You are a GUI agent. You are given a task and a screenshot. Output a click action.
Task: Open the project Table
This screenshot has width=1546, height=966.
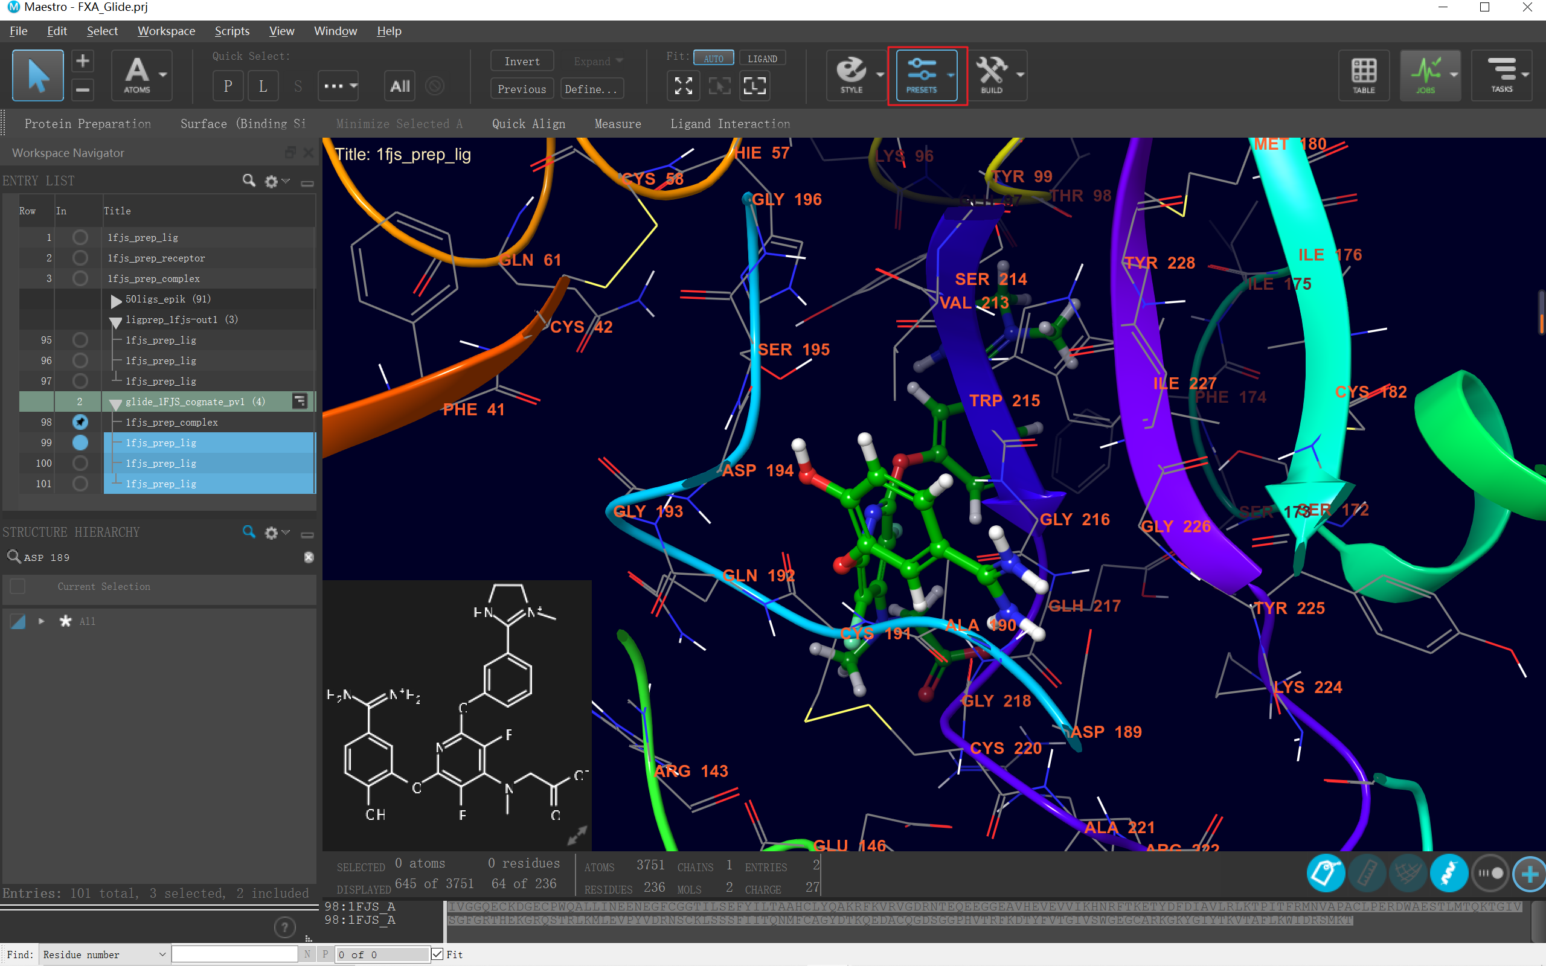click(x=1363, y=75)
